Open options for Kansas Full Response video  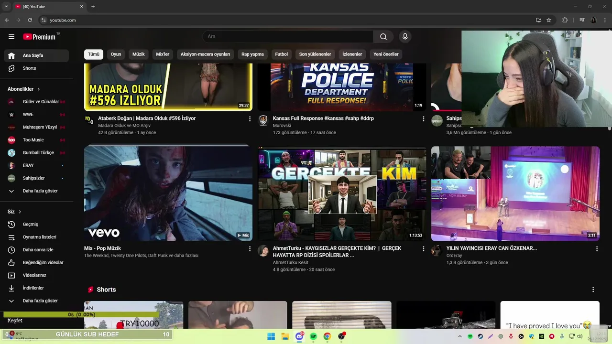pyautogui.click(x=423, y=118)
